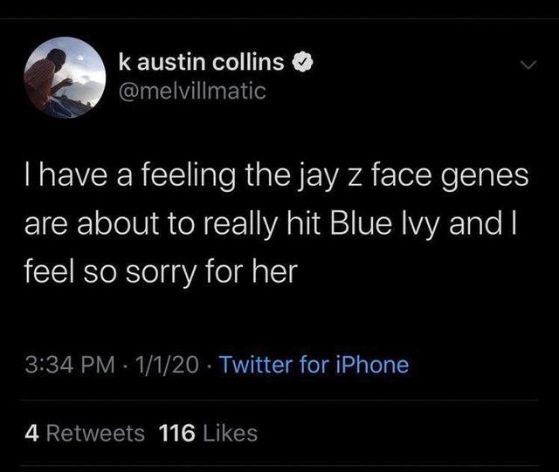
Task: Open the tweet options chevron menu
Action: 527,66
